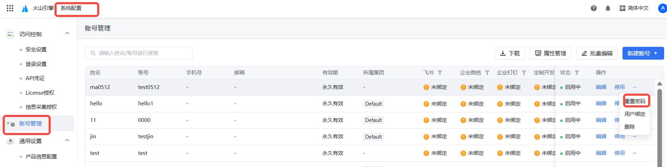Collapse the 访问控制 menu section

(x=67, y=33)
